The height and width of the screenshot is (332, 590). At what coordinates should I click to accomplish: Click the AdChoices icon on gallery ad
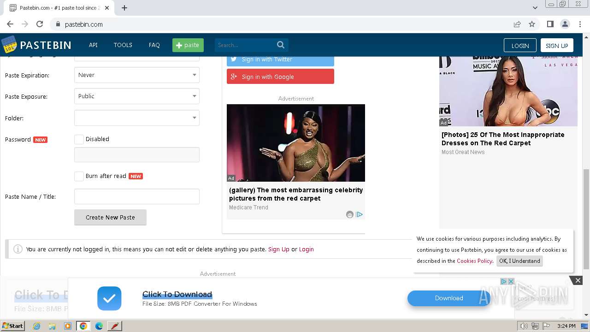coord(360,214)
